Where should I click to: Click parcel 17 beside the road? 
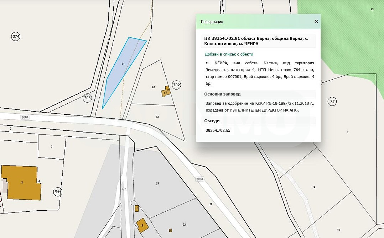[x=211, y=204]
